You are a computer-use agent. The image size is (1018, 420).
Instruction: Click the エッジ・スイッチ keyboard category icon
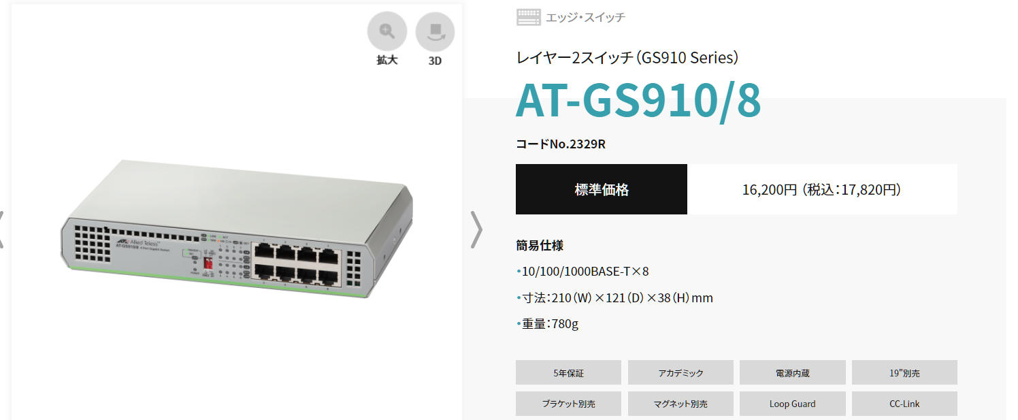tap(528, 17)
